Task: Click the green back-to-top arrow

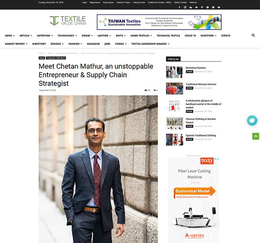Action: tap(256, 137)
